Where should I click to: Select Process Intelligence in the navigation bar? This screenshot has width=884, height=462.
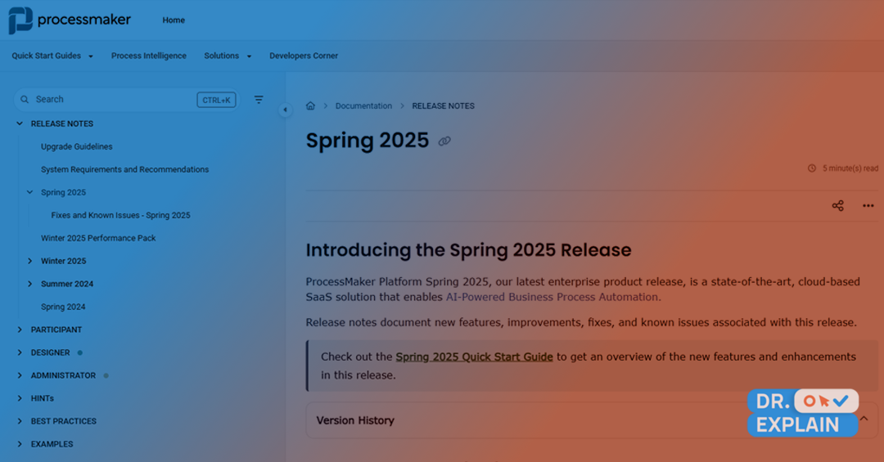149,56
